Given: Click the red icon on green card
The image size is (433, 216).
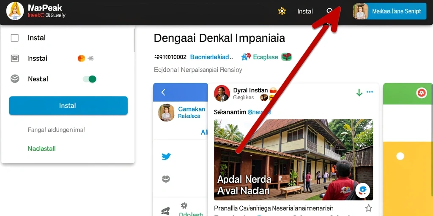Looking at the screenshot, I should [x=422, y=93].
